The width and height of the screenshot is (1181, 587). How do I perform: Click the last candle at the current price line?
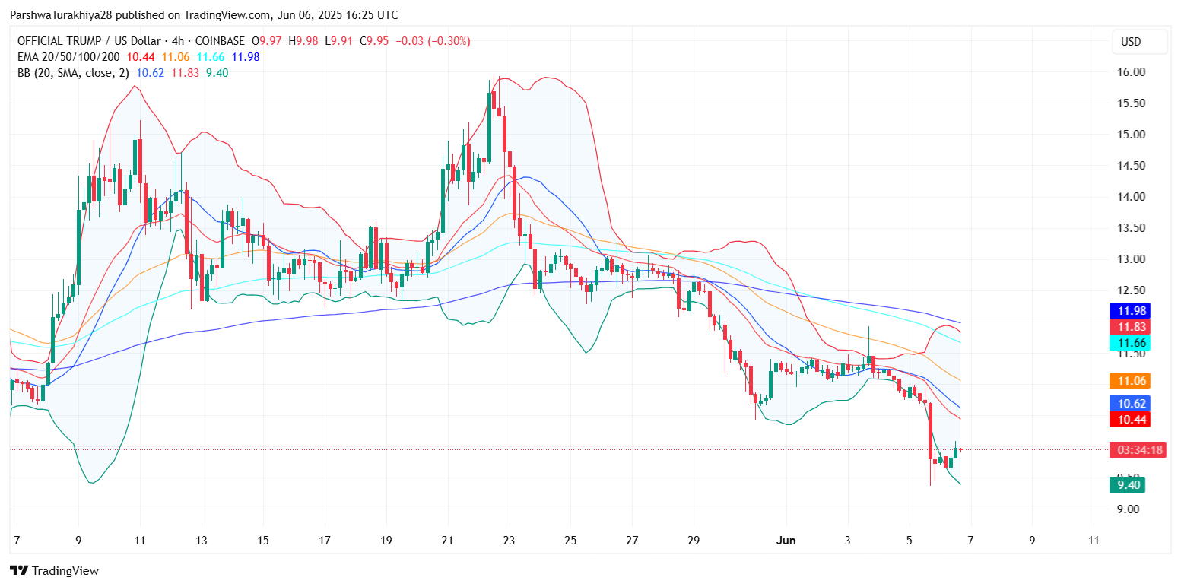(961, 450)
